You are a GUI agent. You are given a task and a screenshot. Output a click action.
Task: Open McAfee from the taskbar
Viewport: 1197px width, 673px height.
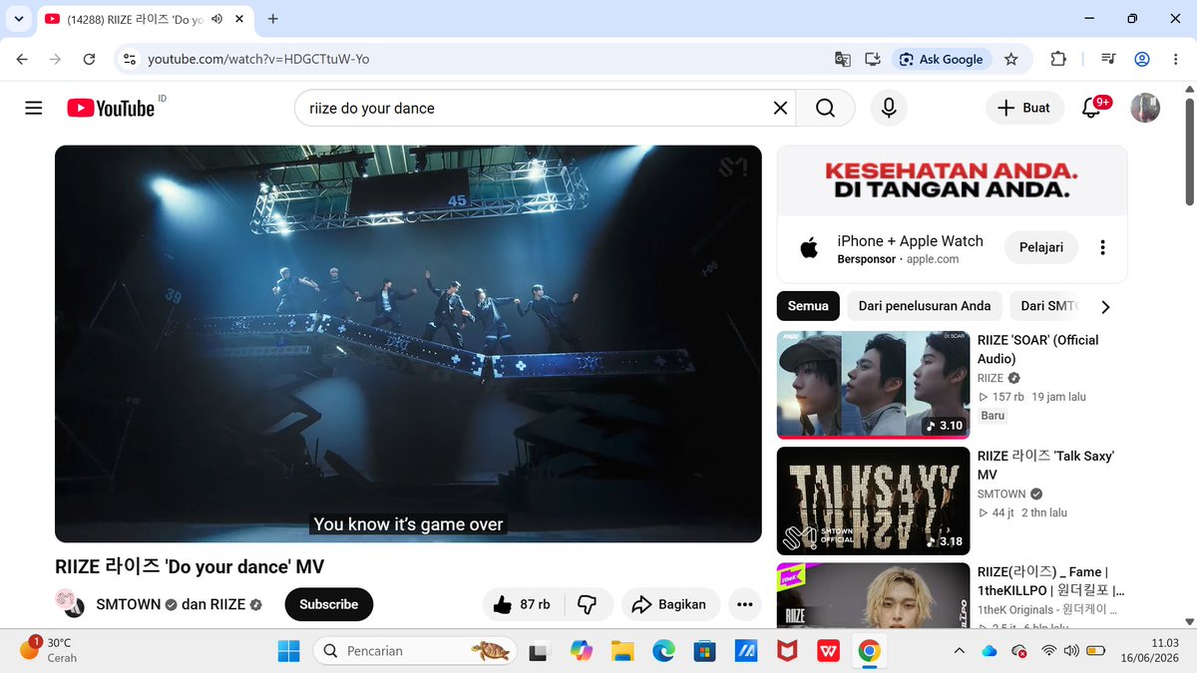tap(787, 651)
